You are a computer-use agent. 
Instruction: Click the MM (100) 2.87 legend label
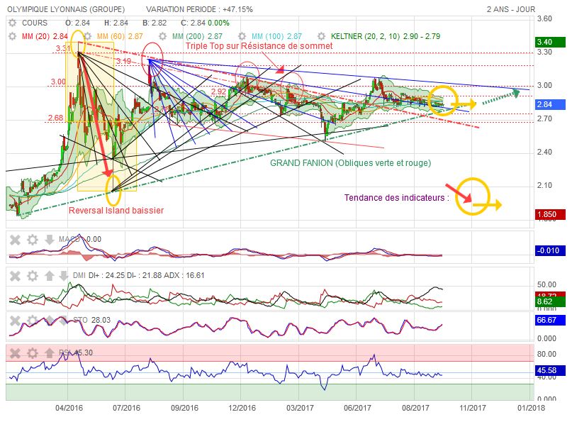point(276,36)
